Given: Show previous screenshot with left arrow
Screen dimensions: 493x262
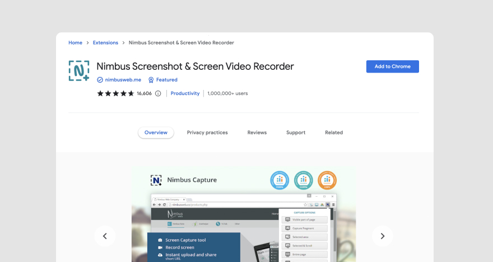Looking at the screenshot, I should point(105,236).
